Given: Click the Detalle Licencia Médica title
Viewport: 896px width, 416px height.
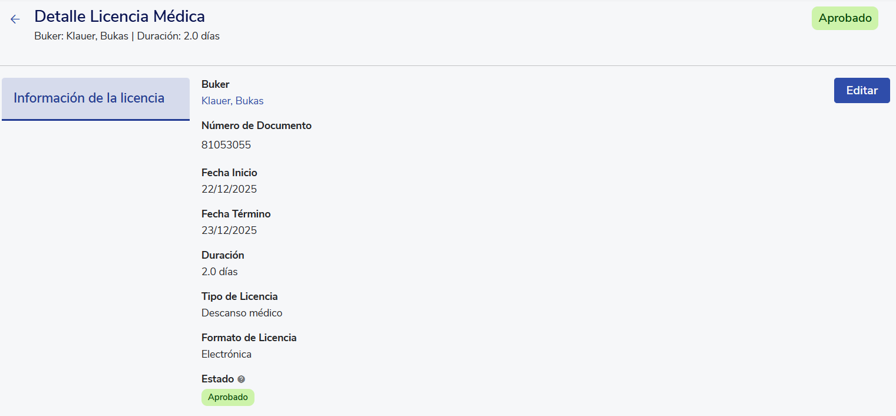Looking at the screenshot, I should tap(120, 16).
